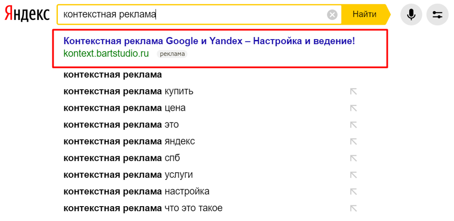Insert 'это' suggestion using its arrow icon
The width and height of the screenshot is (454, 221).
point(354,125)
